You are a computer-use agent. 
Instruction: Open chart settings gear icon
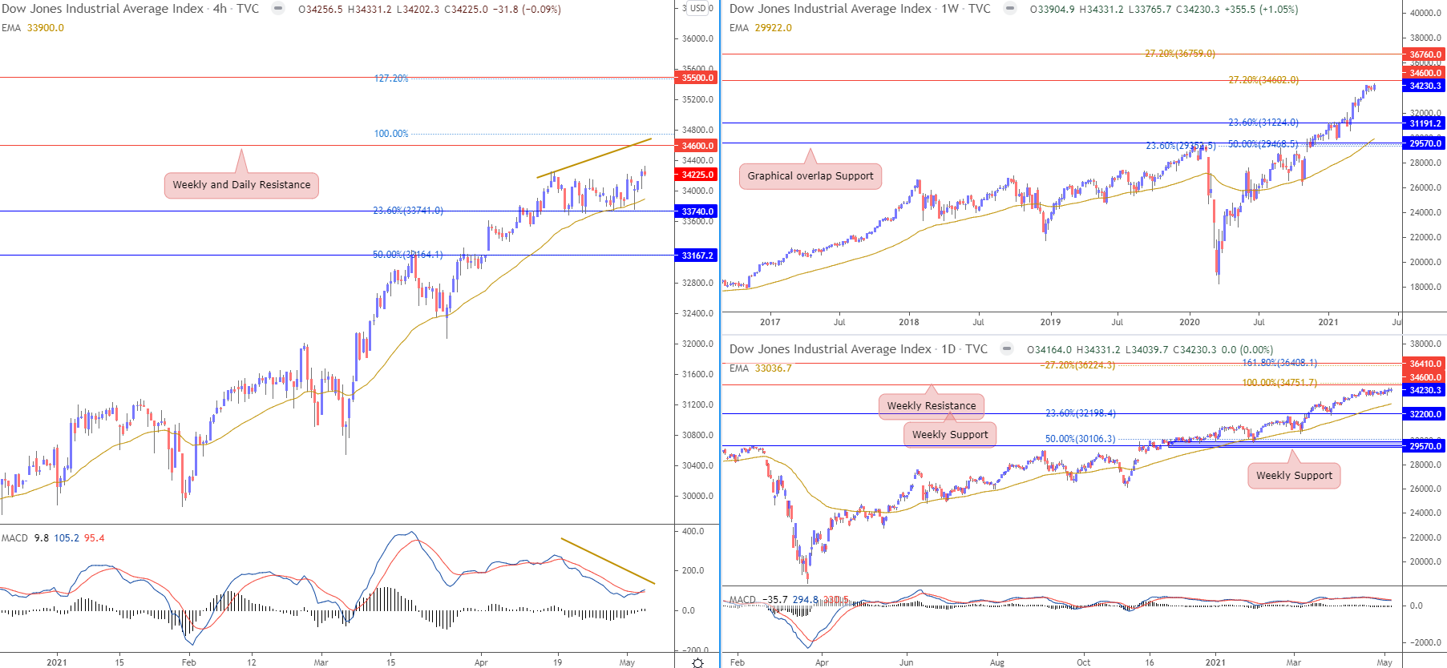697,662
